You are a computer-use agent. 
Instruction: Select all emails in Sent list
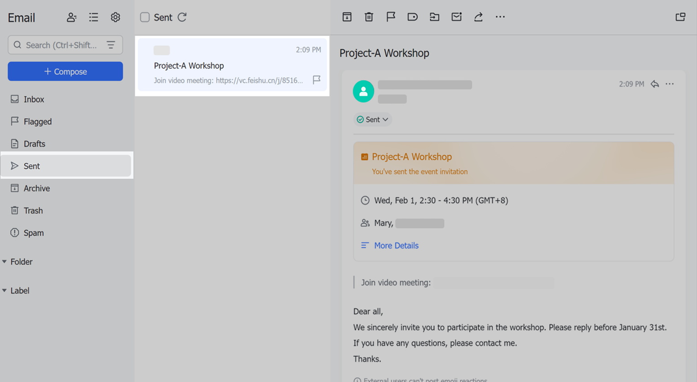(x=144, y=17)
